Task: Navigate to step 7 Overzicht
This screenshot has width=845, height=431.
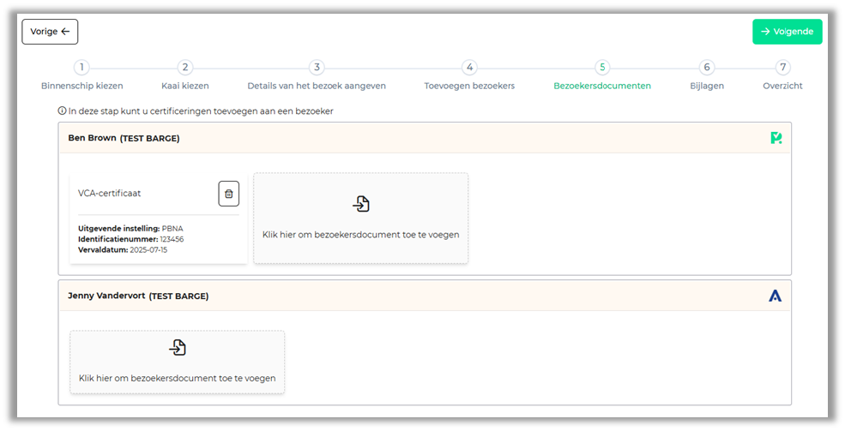Action: (782, 68)
